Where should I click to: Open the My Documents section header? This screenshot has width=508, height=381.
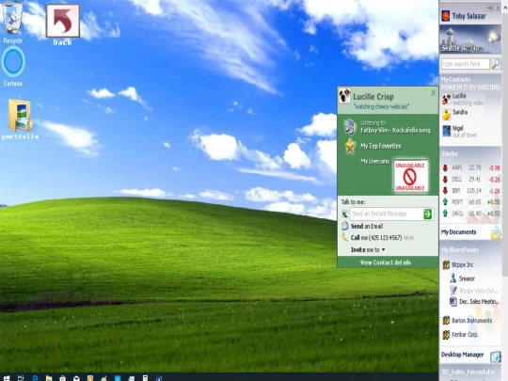coord(470,232)
